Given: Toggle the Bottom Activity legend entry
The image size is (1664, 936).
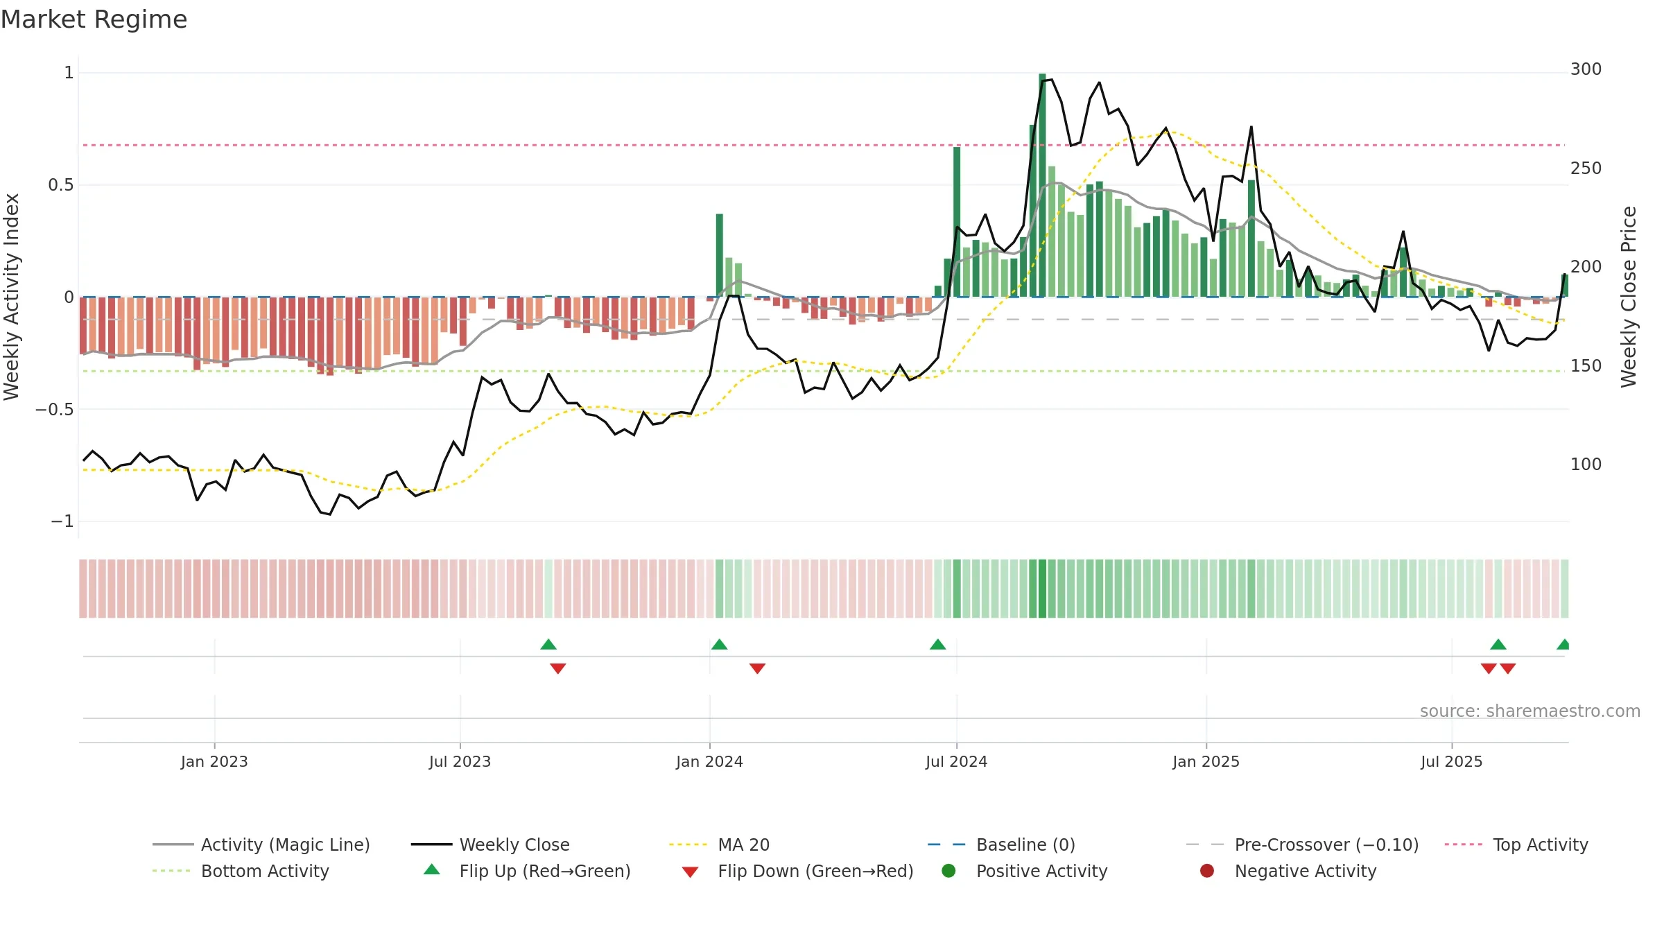Looking at the screenshot, I should (241, 871).
